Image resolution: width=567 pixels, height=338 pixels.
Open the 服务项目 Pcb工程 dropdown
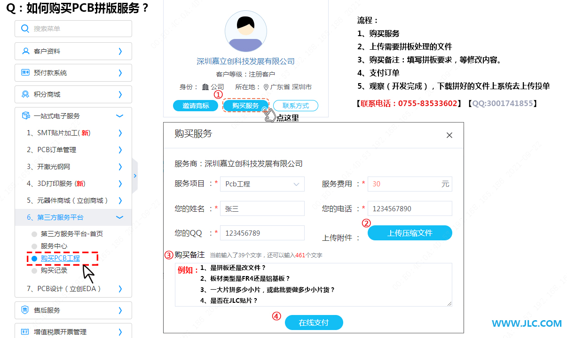262,184
